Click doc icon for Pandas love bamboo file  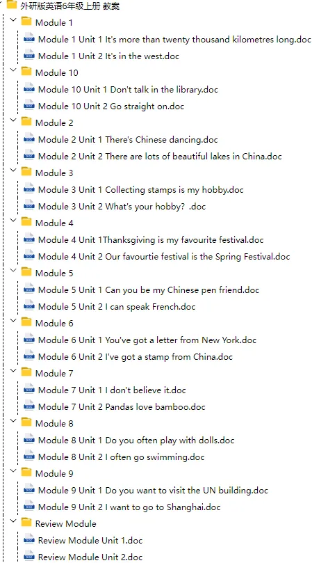(x=29, y=406)
